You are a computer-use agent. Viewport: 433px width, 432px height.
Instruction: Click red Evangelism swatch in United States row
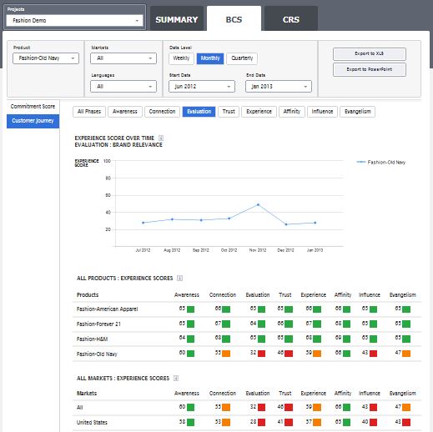pyautogui.click(x=406, y=422)
